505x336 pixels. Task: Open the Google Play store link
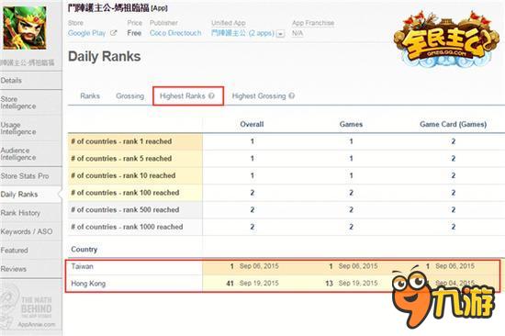pyautogui.click(x=87, y=33)
